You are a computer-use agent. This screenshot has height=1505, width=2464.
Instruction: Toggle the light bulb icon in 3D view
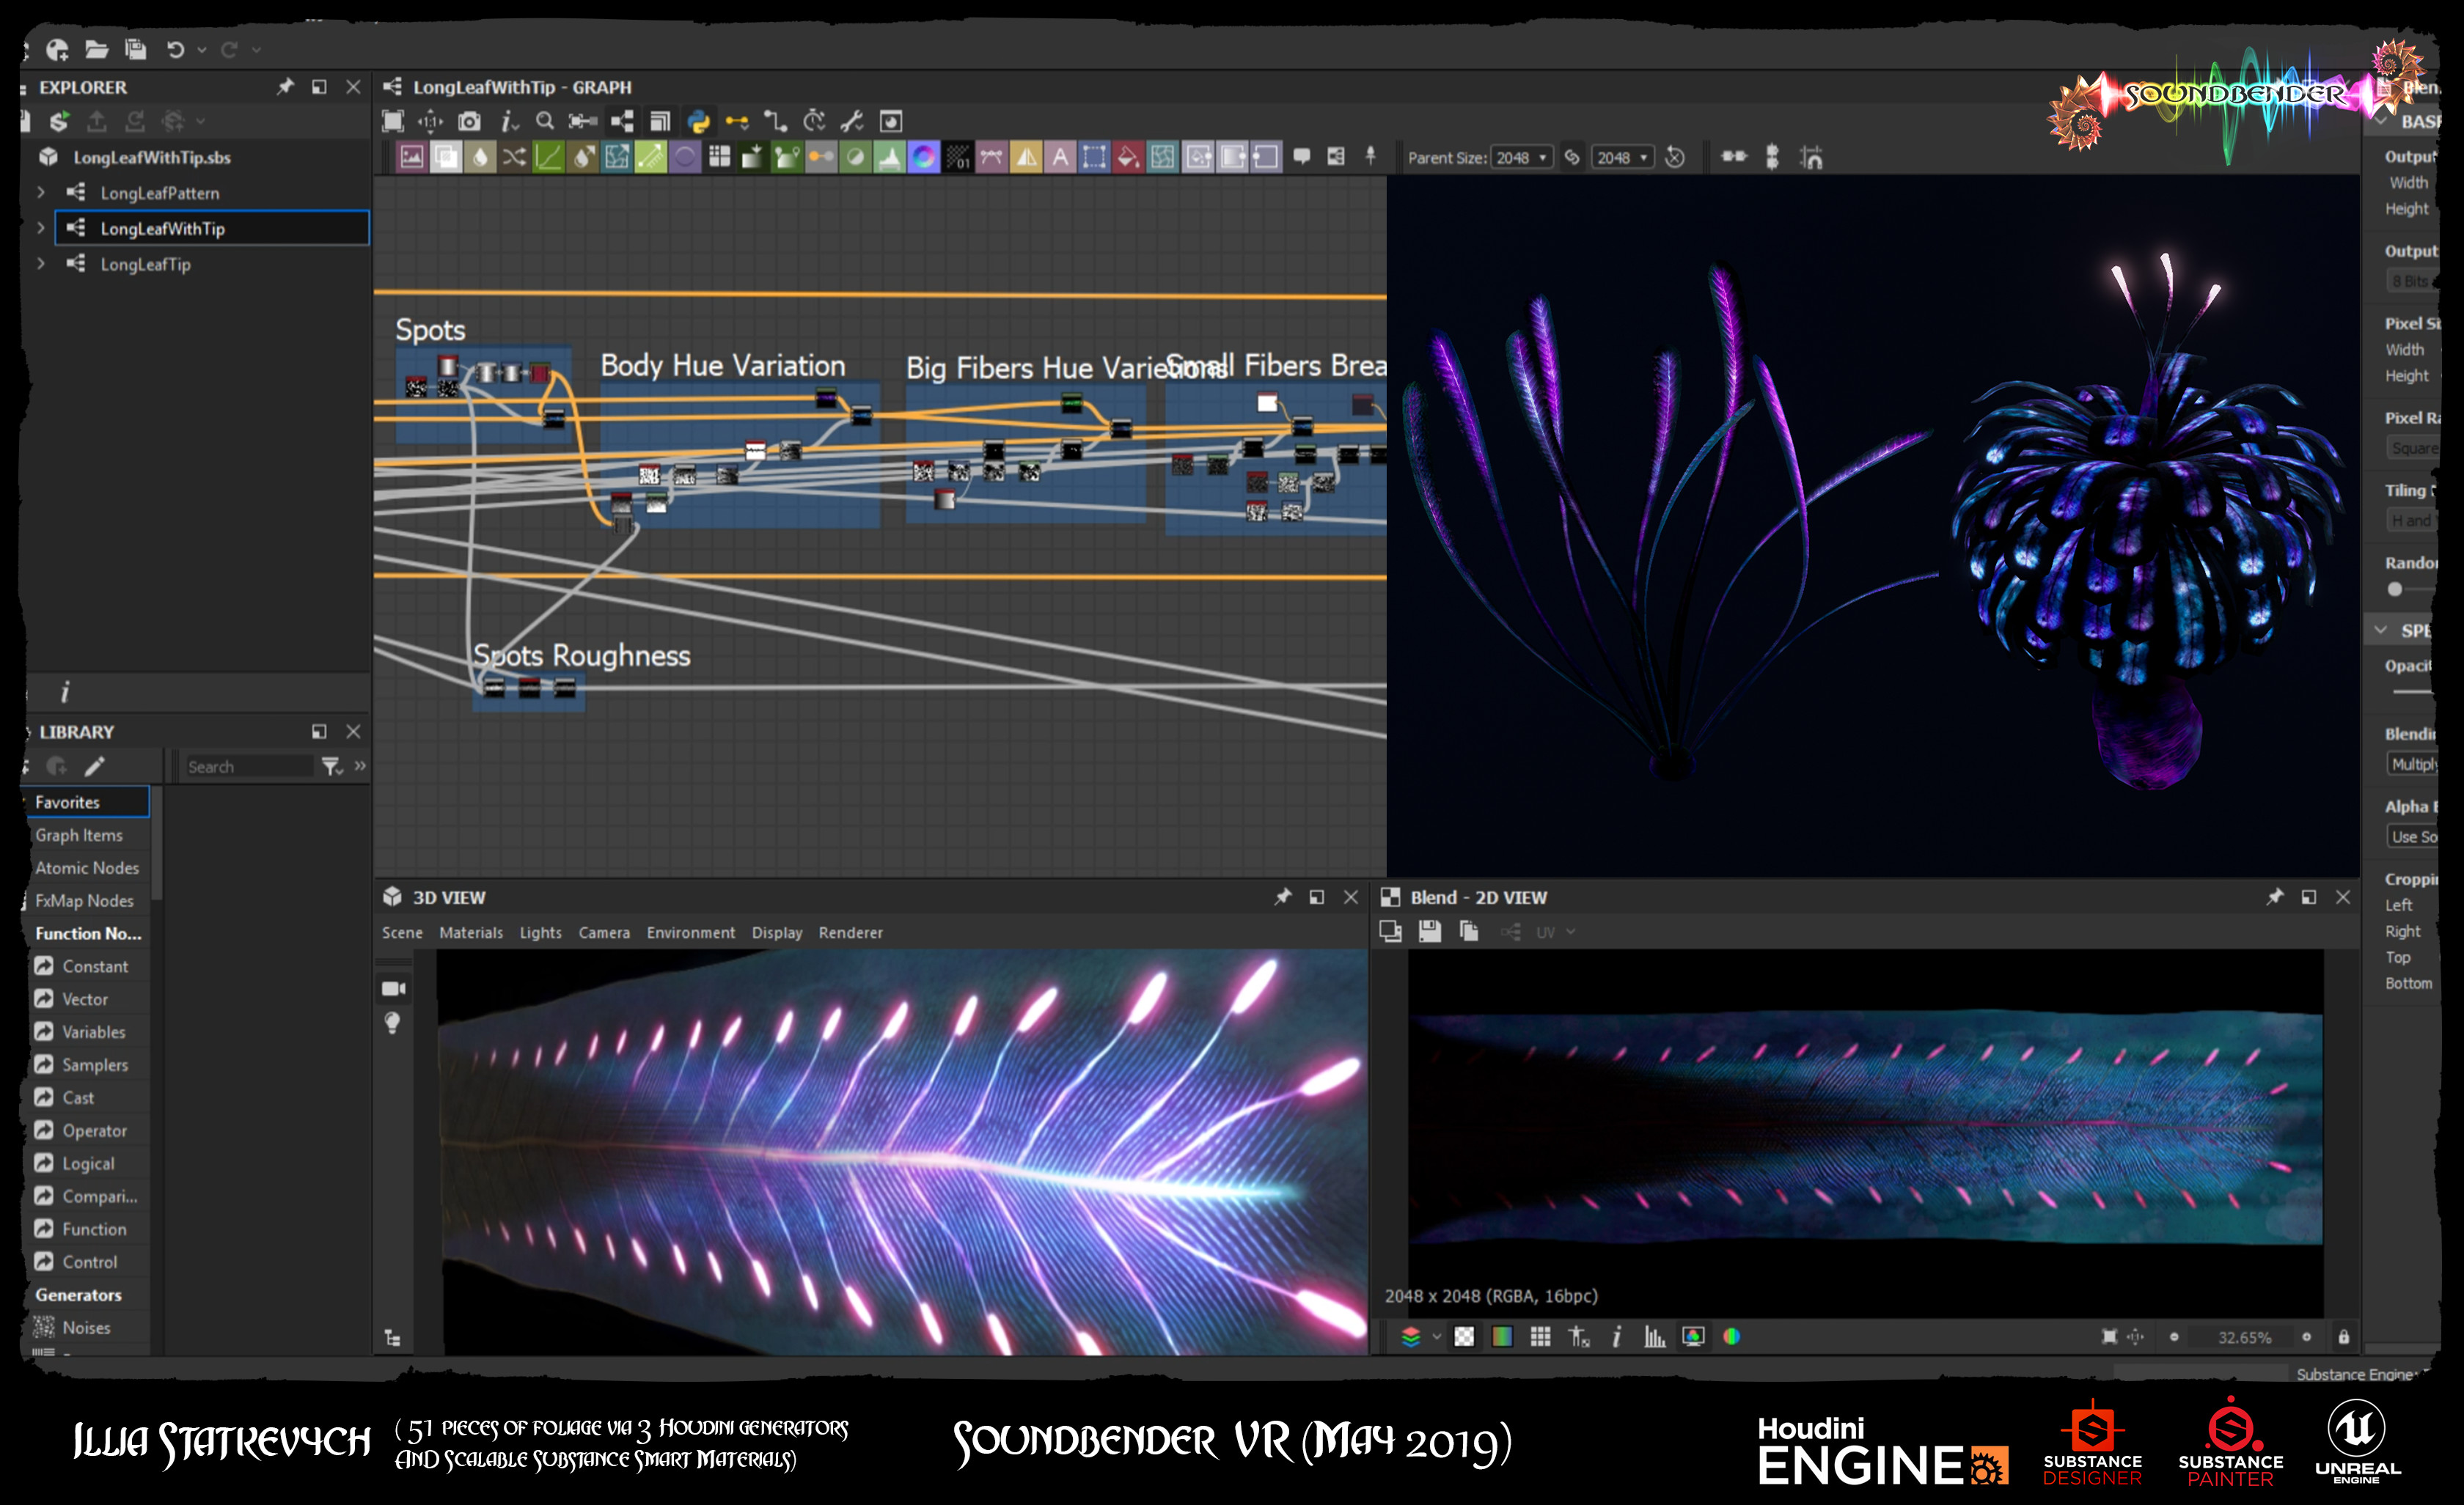pyautogui.click(x=393, y=1023)
